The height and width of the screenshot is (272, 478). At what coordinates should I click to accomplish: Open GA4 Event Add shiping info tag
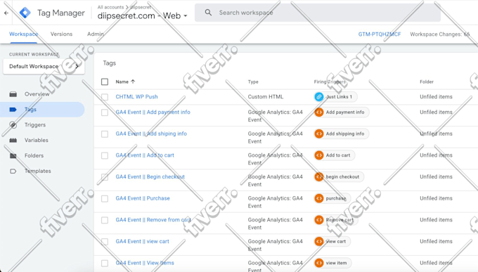pyautogui.click(x=151, y=134)
